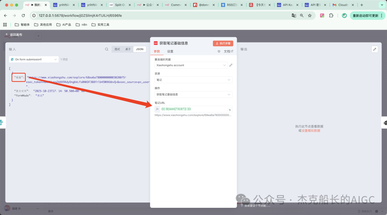The height and width of the screenshot is (215, 387).
Task: Click the site info icon in the address bar
Action: tap(34, 15)
